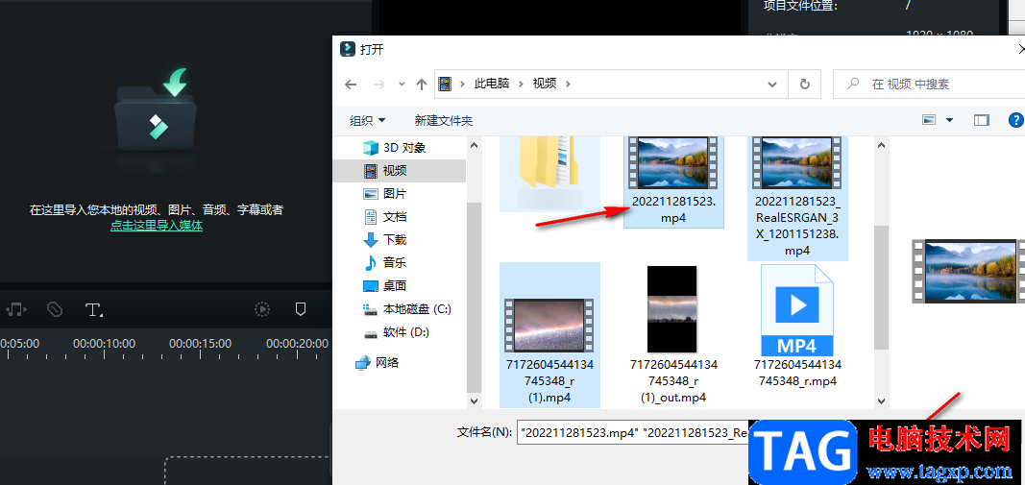Click the file list scroll up arrow
The height and width of the screenshot is (485, 1025).
click(x=881, y=144)
